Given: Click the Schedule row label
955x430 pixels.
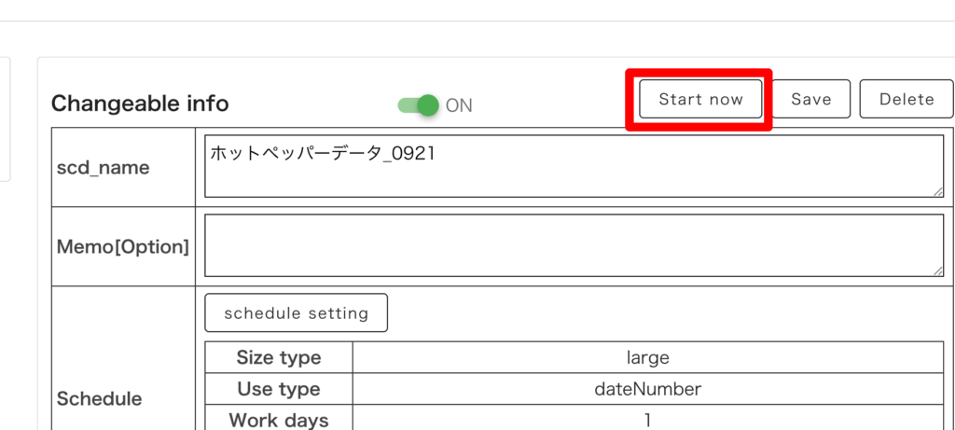Looking at the screenshot, I should [x=99, y=399].
